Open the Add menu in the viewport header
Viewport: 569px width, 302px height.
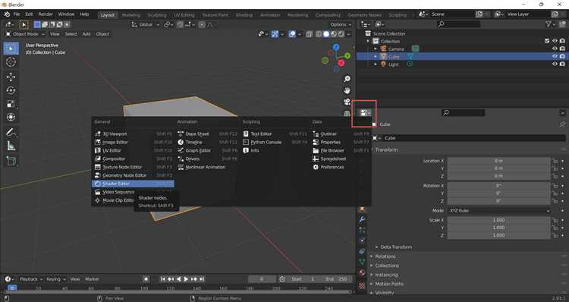click(x=86, y=34)
